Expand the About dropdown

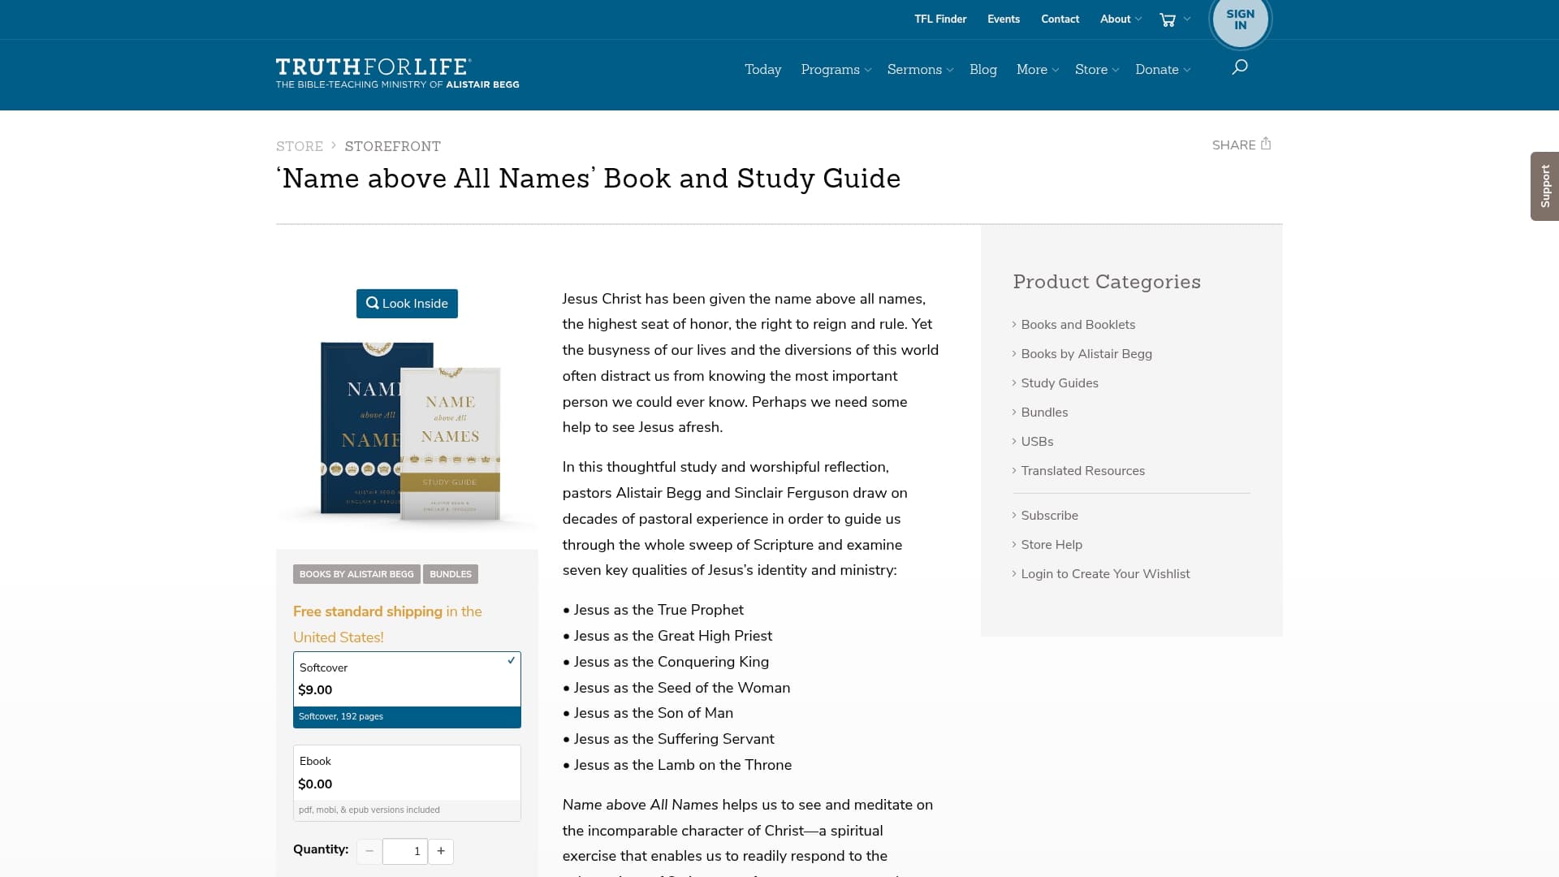pos(1121,19)
